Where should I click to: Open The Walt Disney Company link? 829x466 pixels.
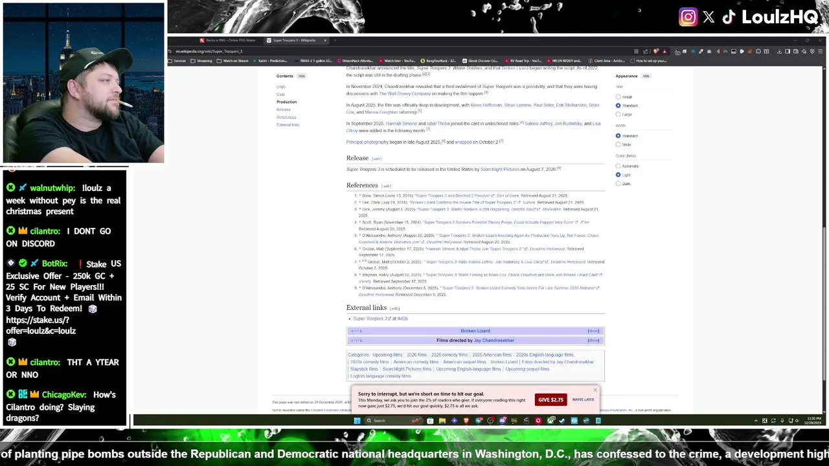tap(404, 93)
